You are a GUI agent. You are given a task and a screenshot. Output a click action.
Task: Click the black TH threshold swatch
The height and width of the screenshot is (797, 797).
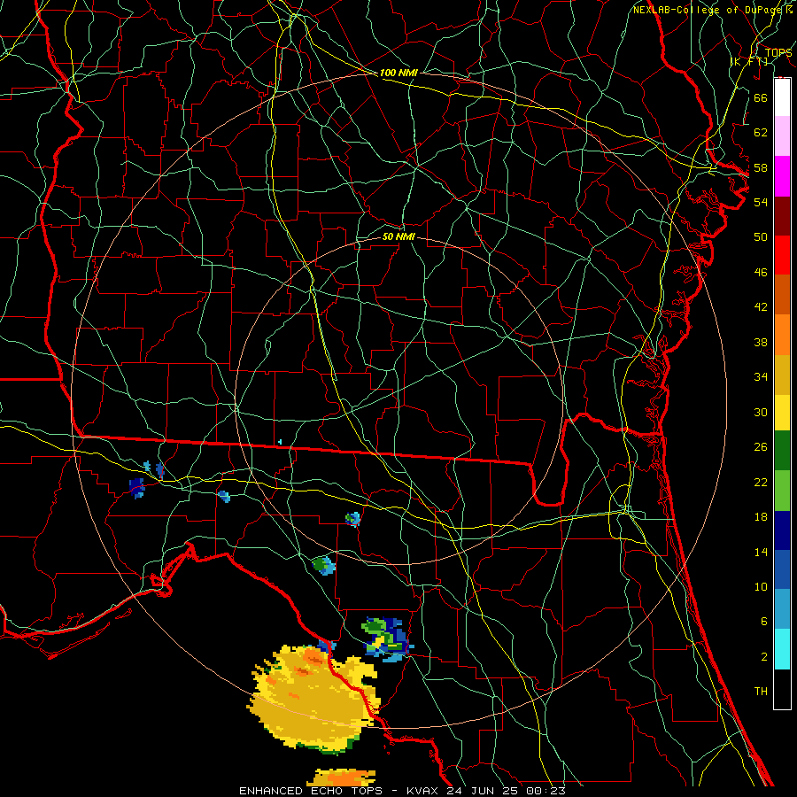coord(782,689)
